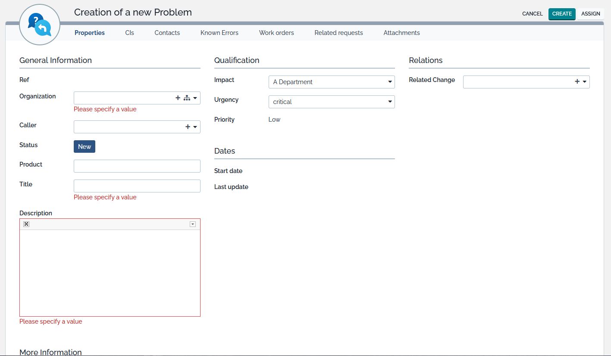Viewport: 611px width, 356px height.
Task: Click the ASSIGN button
Action: pyautogui.click(x=590, y=14)
